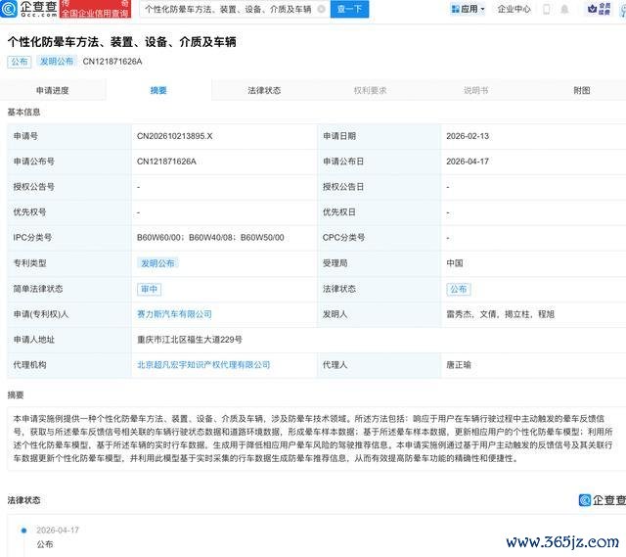Click the 企查查 logo at top left
The height and width of the screenshot is (557, 626).
coord(35,10)
